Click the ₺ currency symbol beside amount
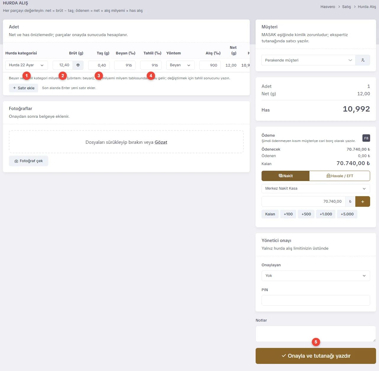 tap(350, 201)
